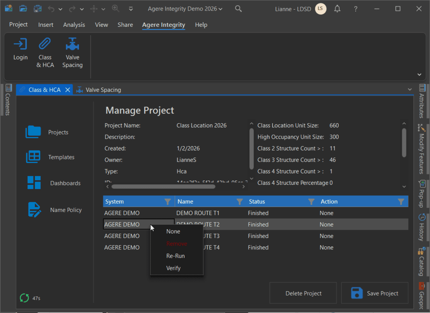
Task: Click the Save Project button
Action: (375, 293)
